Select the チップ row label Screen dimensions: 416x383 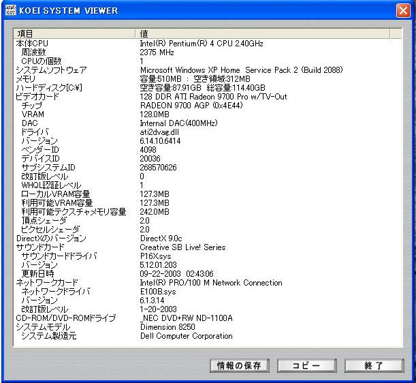(x=32, y=106)
